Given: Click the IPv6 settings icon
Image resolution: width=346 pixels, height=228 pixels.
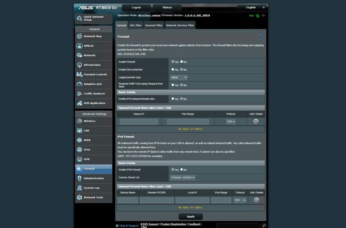Looking at the screenshot, I should click(x=80, y=150).
